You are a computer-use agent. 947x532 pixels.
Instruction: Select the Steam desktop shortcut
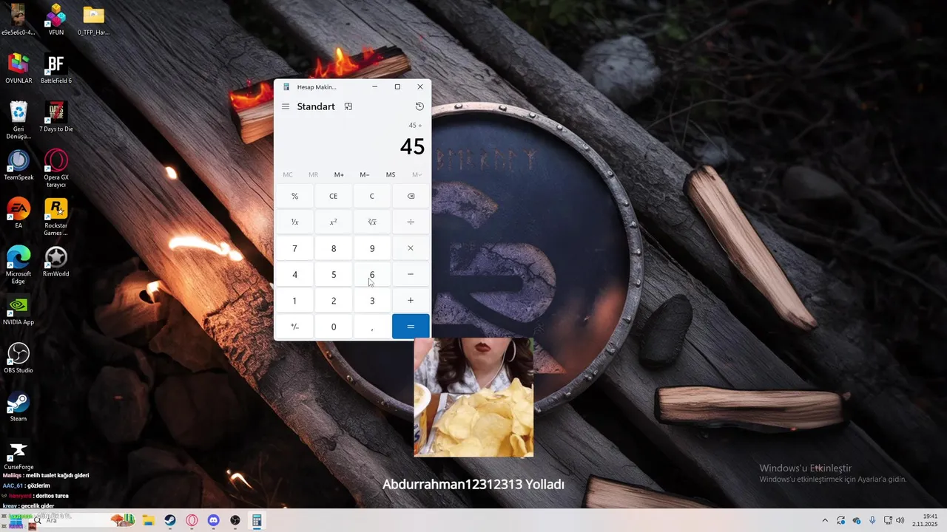point(18,406)
